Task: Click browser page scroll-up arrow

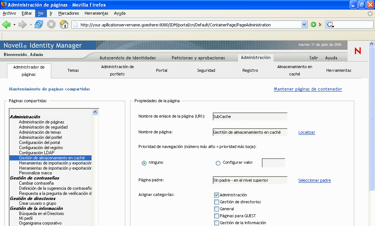Action: pos(371,44)
